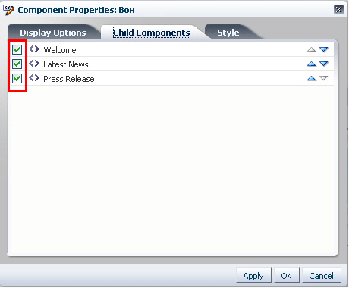Uncheck the Latest News checkbox
349x288 pixels.
(17, 64)
